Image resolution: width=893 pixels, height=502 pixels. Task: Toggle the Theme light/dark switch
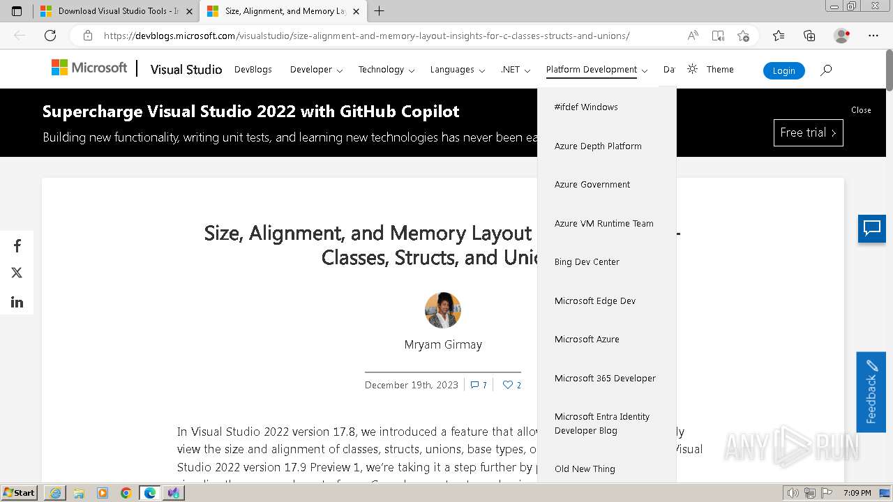pyautogui.click(x=710, y=69)
